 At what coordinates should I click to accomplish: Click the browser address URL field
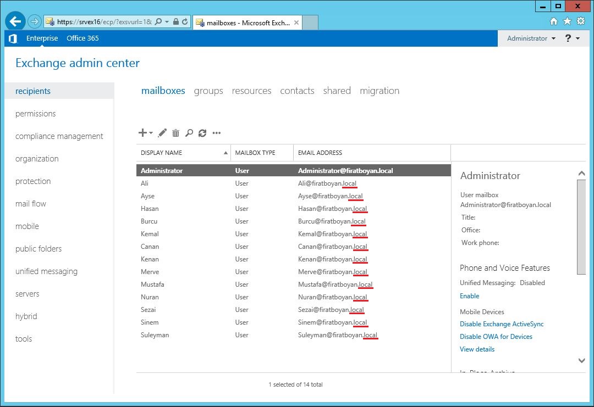coord(104,22)
